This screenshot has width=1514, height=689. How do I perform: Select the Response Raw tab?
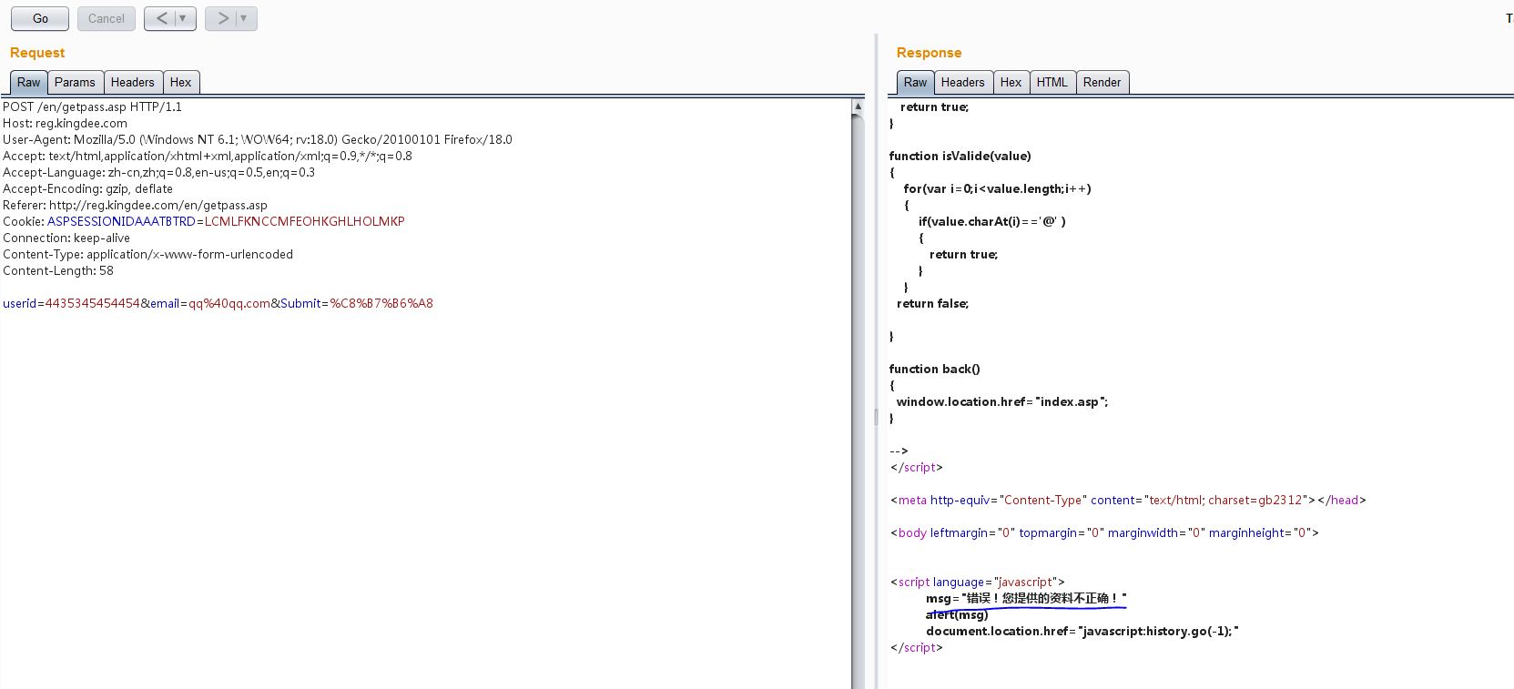point(915,82)
